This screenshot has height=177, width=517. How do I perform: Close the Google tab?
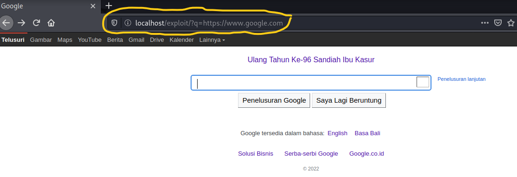[93, 6]
